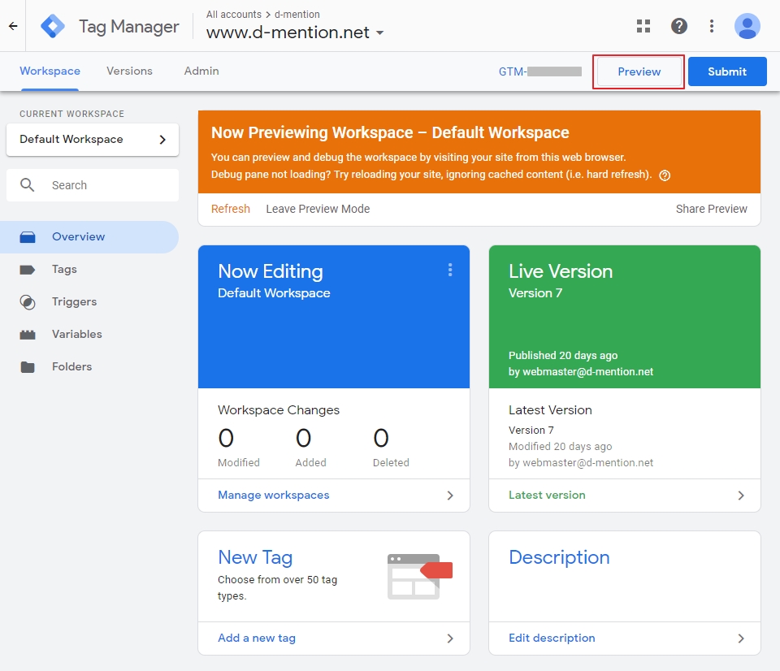This screenshot has width=780, height=671.
Task: Open the header three-dot menu
Action: [x=712, y=26]
